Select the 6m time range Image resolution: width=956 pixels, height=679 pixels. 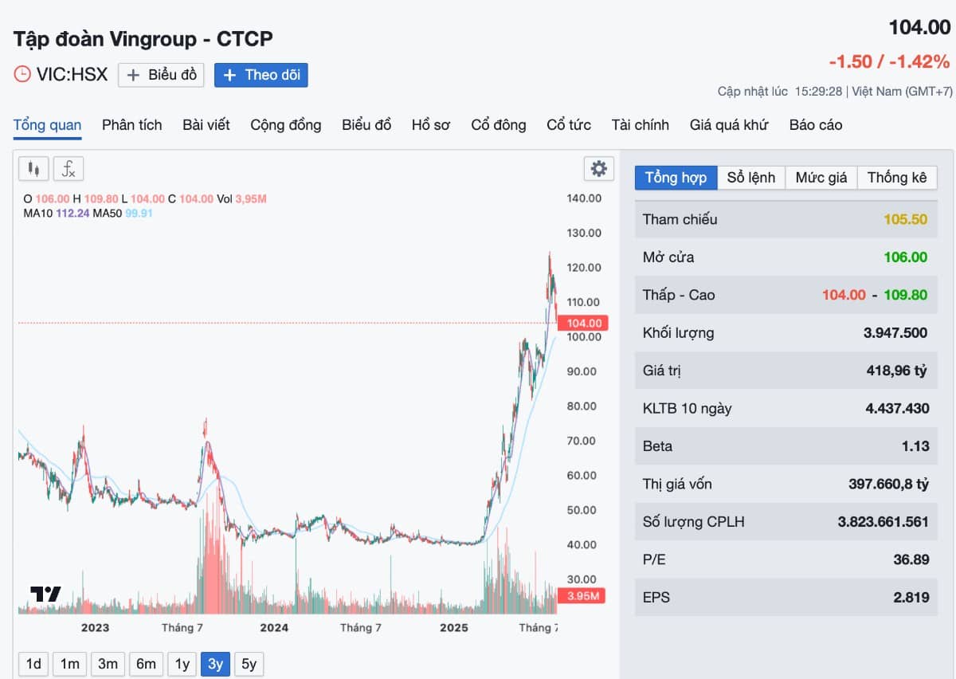[146, 664]
